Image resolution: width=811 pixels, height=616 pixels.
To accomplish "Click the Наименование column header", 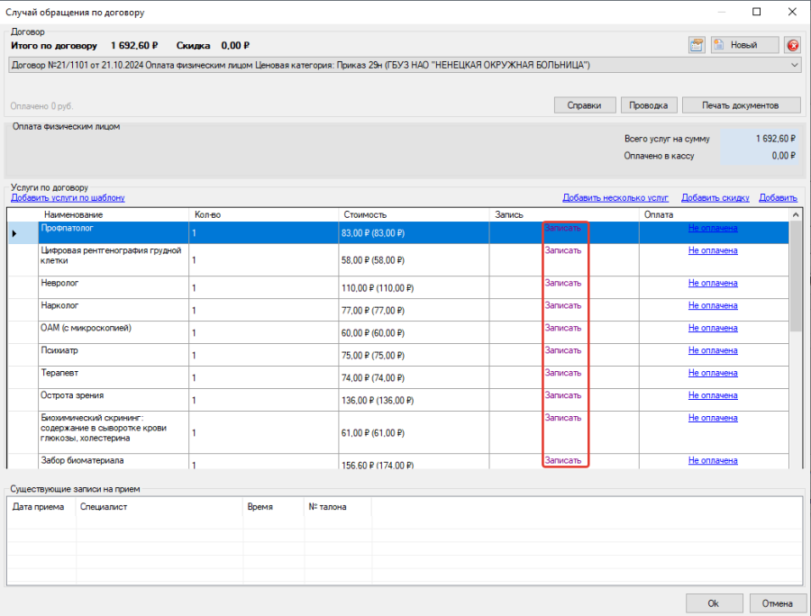I will click(x=114, y=214).
